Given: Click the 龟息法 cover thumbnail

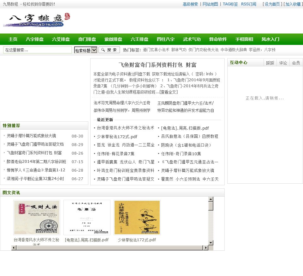Looking at the screenshot, I should (x=87, y=218).
